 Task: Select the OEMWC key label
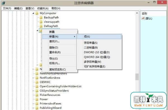tap(45, 82)
